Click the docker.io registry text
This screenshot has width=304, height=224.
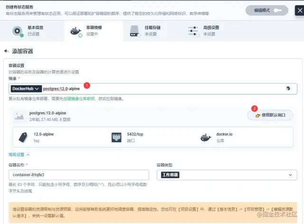[x=224, y=134]
